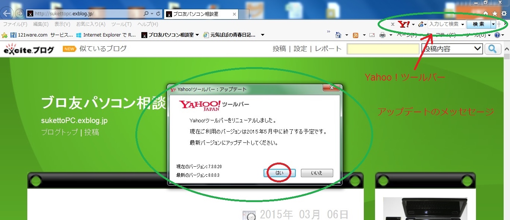Click the ブログトップ link under the blog title
Viewport: 510px width, 220px height.
(x=59, y=132)
